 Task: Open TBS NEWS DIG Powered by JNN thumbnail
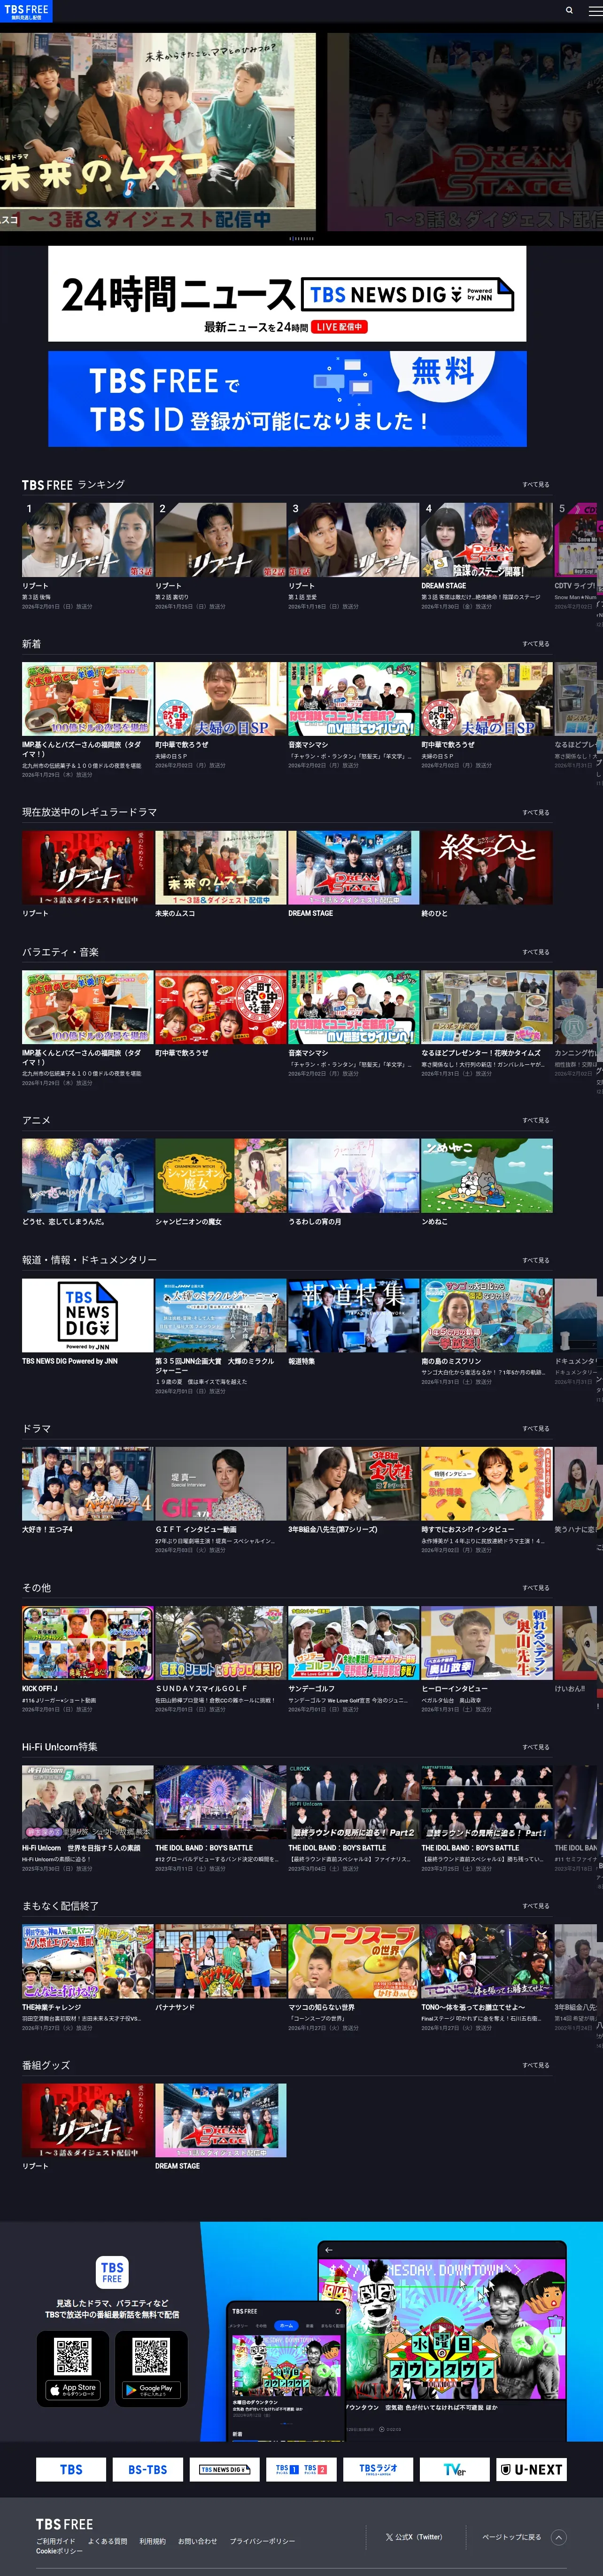88,1315
